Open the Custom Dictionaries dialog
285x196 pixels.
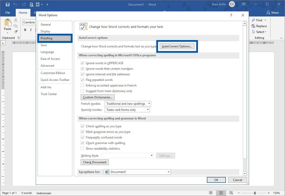pos(97,97)
